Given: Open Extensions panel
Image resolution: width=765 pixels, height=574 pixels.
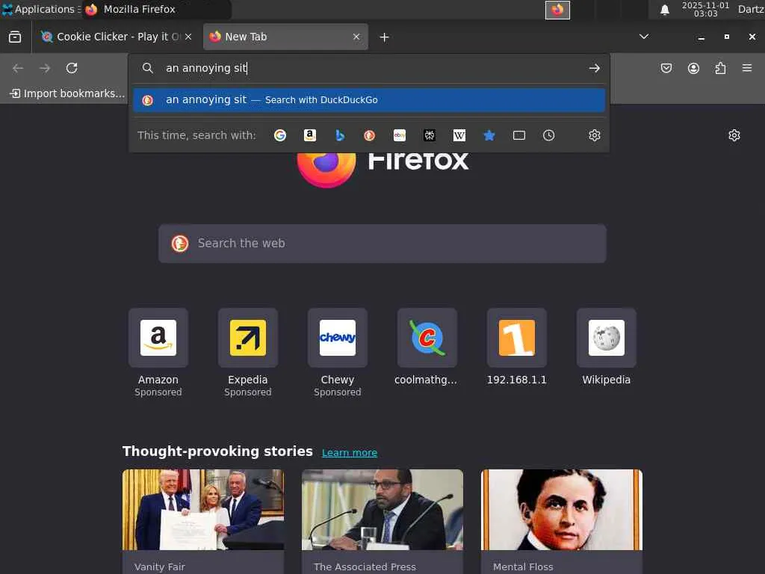Looking at the screenshot, I should coord(720,68).
